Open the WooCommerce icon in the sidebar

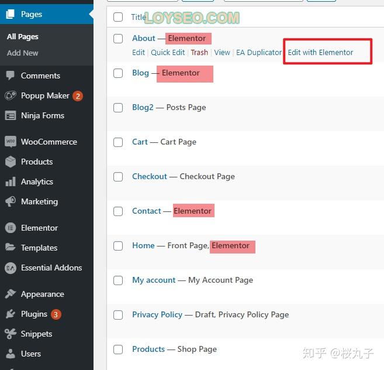11,142
